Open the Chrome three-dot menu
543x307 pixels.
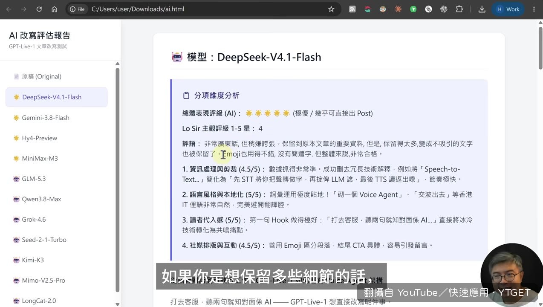(534, 9)
